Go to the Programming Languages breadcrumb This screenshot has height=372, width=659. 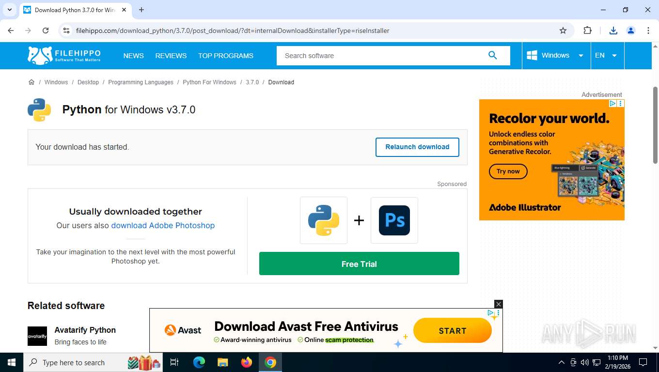[x=141, y=82]
